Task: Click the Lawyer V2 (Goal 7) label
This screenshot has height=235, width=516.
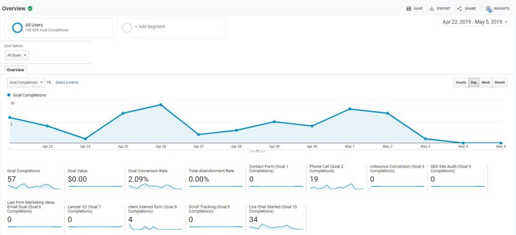Action: (x=84, y=209)
